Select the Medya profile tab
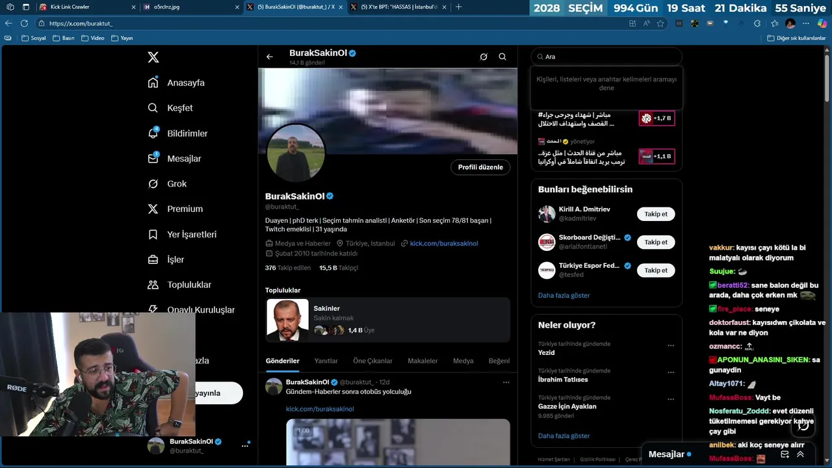Viewport: 832px width, 468px height. tap(463, 361)
